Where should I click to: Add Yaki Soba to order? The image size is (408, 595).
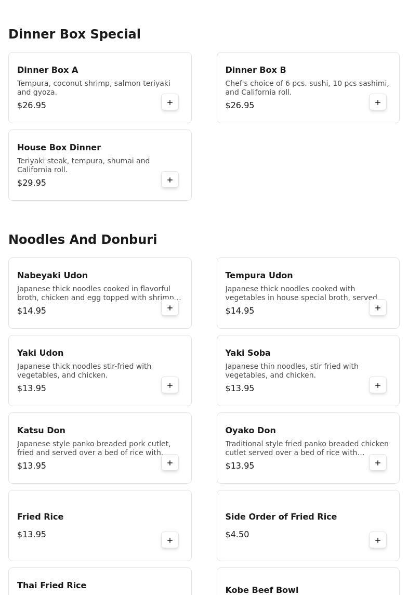378,385
